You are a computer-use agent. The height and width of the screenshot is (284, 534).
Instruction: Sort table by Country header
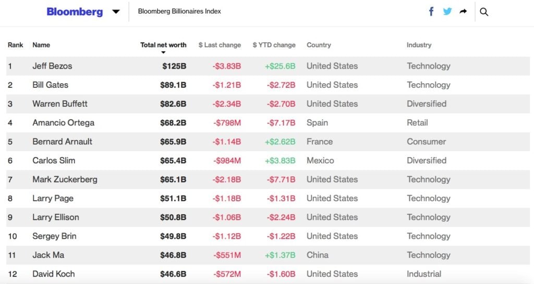(x=319, y=45)
